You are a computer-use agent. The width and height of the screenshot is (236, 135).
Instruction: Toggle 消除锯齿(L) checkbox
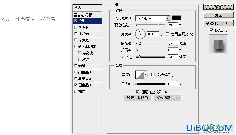coord(153,75)
